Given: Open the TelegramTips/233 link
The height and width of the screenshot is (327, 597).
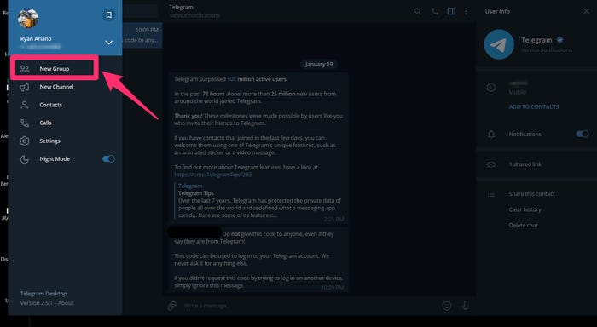Looking at the screenshot, I should coord(213,175).
